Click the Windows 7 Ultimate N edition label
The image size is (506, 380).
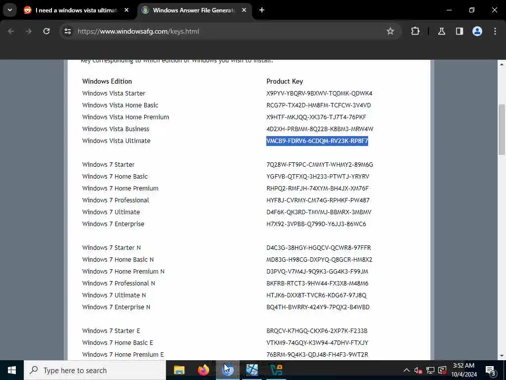pyautogui.click(x=114, y=295)
